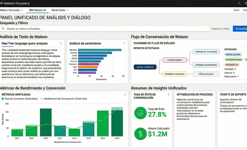This screenshot has height=150, width=247.
Task: Open the Rae/Tien language query analysis options menu
Action: click(x=61, y=43)
